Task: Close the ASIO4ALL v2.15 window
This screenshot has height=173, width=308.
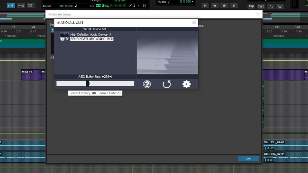Action: [194, 23]
